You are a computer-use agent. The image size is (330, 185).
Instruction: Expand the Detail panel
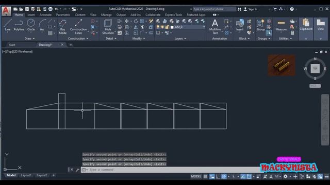tap(111, 39)
